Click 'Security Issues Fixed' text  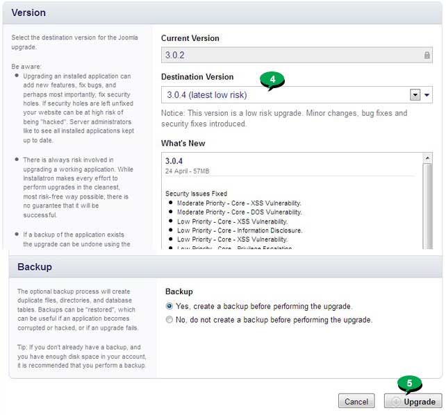[x=197, y=194]
